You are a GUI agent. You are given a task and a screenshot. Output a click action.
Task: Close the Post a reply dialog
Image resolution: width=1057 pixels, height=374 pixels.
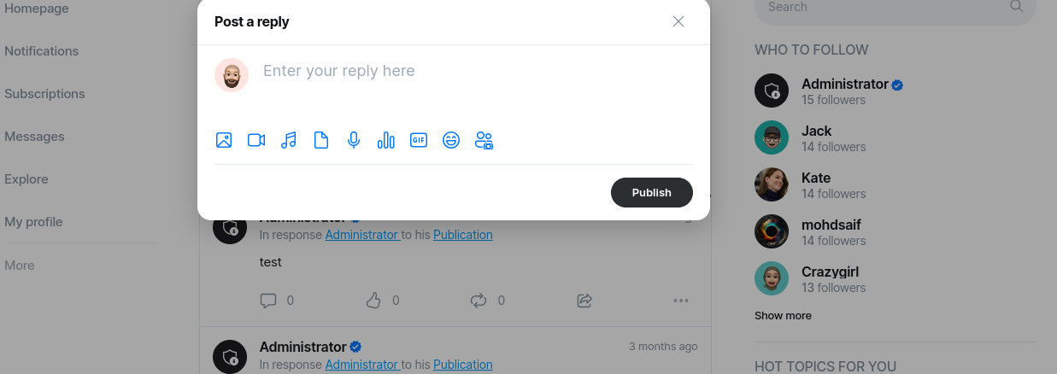[678, 21]
